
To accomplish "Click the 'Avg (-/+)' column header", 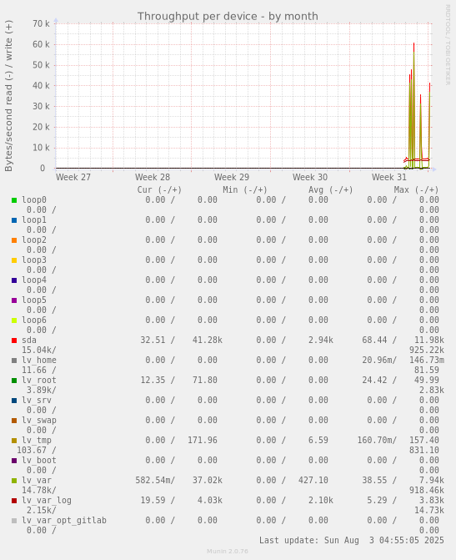I will [331, 190].
